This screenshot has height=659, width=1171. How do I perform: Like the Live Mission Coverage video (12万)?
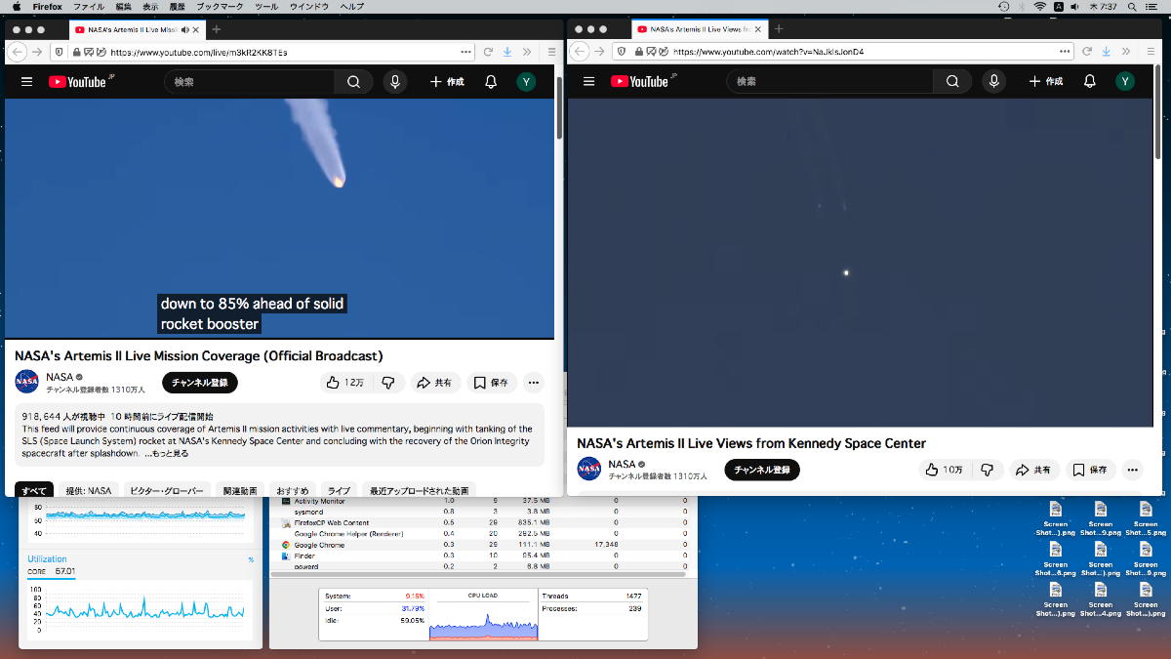tap(345, 383)
